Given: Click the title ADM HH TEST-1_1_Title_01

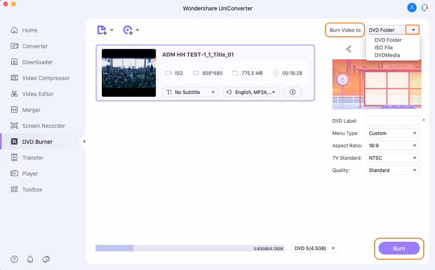Looking at the screenshot, I should point(198,55).
